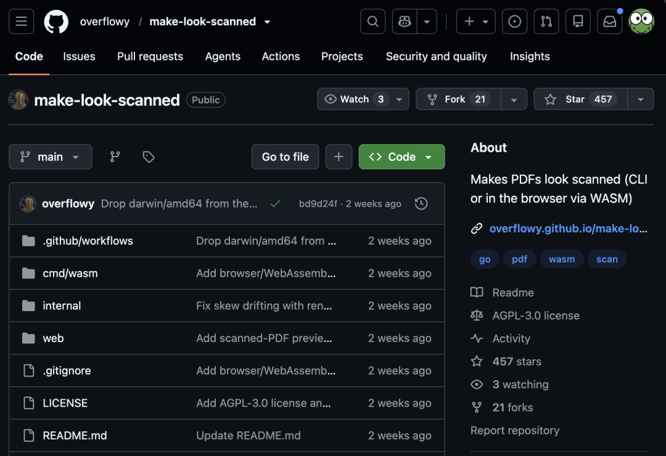Click the make-look-scanned repository title
The image size is (666, 456).
[107, 100]
